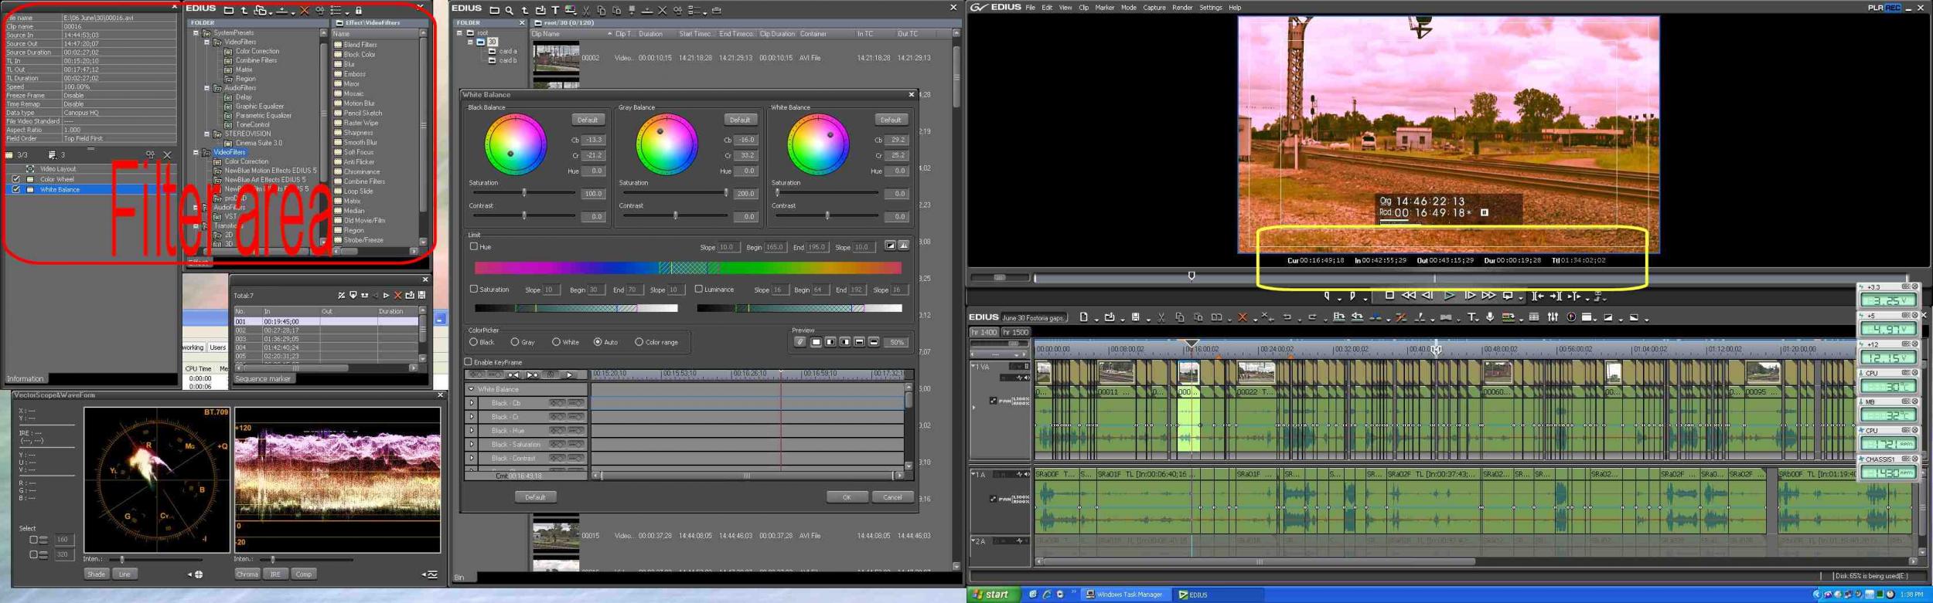Click the Create Title T icon
1933x603 pixels.
pos(1471,317)
